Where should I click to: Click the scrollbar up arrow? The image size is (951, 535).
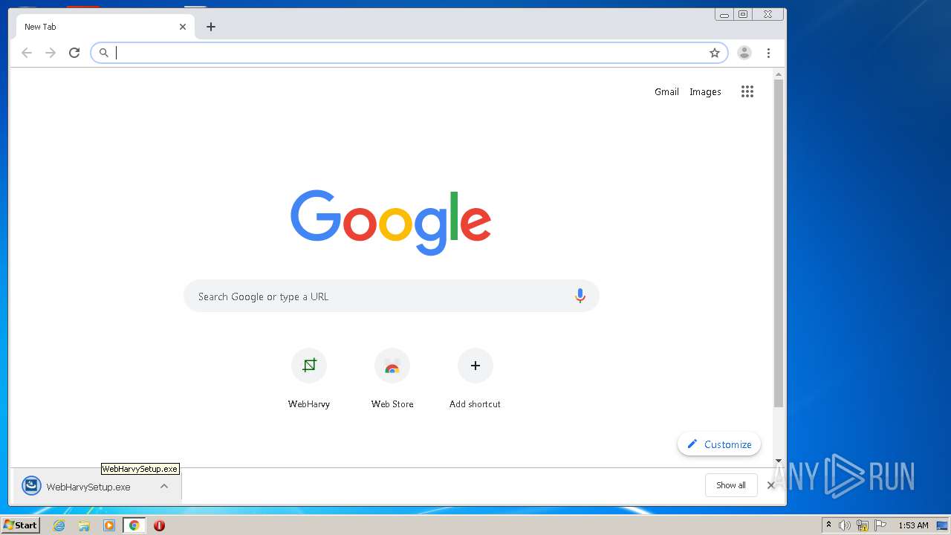coord(779,74)
